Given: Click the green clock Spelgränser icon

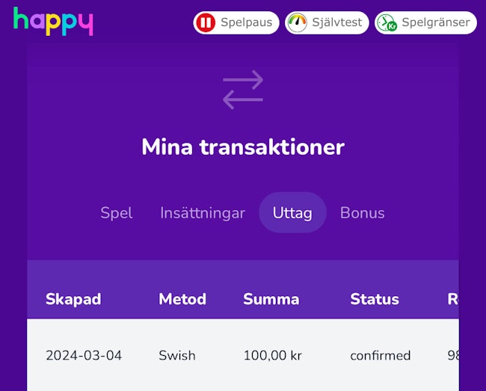Looking at the screenshot, I should pyautogui.click(x=387, y=22).
